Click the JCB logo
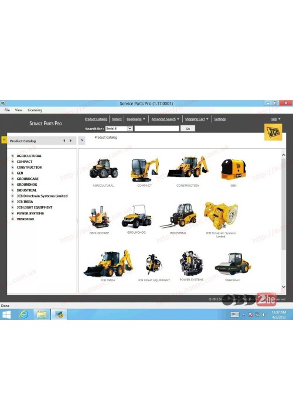Screen dimensions: 293x420 click(273, 132)
